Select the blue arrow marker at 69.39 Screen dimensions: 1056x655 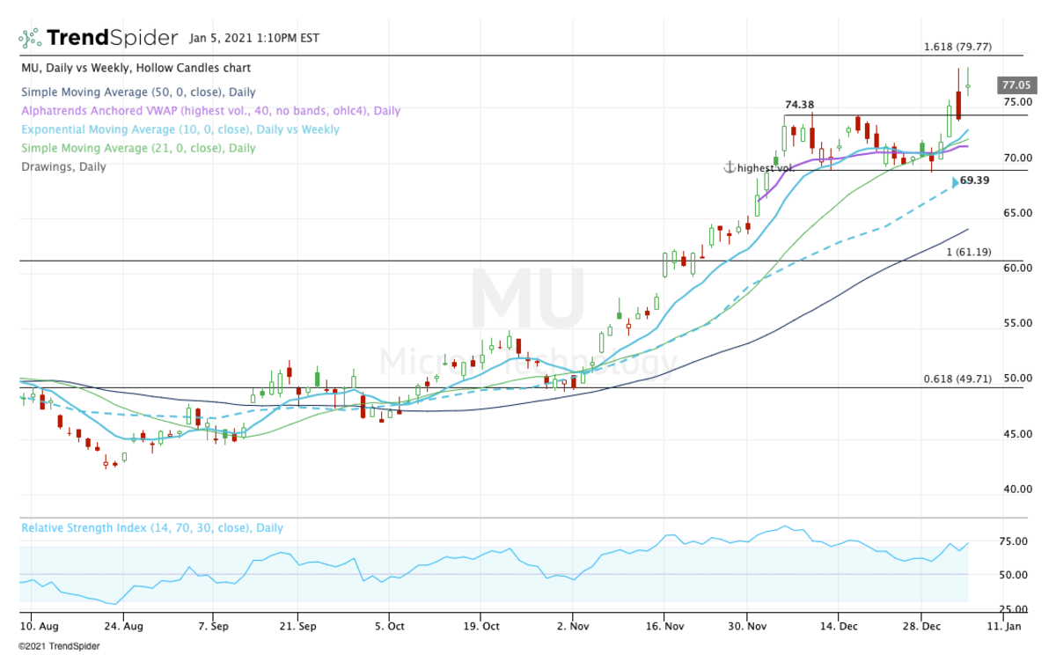[x=953, y=181]
